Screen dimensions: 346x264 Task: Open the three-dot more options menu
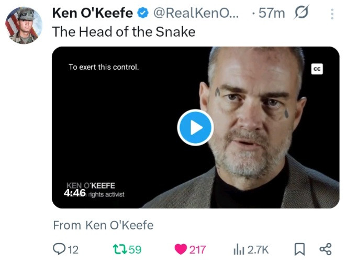331,14
